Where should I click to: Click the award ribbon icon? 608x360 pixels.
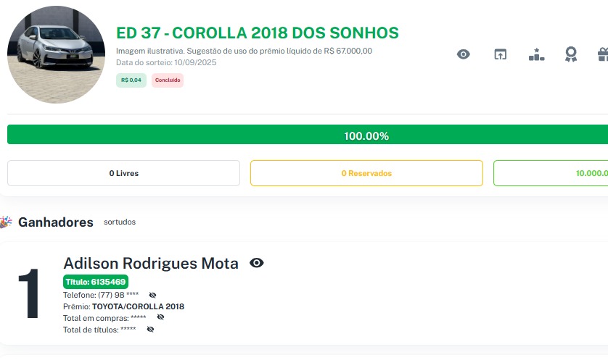pyautogui.click(x=571, y=54)
